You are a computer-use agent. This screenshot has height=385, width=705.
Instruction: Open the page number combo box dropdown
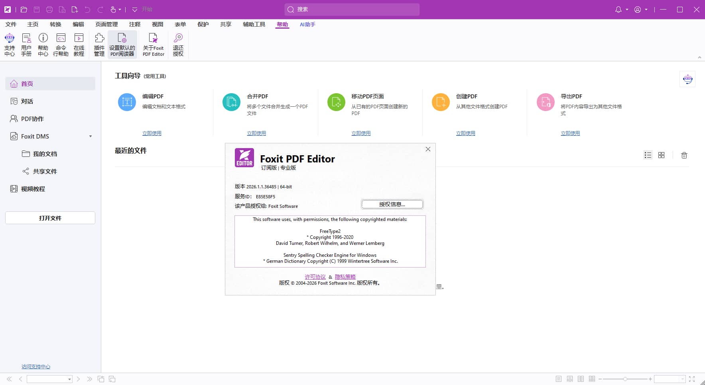pos(69,379)
